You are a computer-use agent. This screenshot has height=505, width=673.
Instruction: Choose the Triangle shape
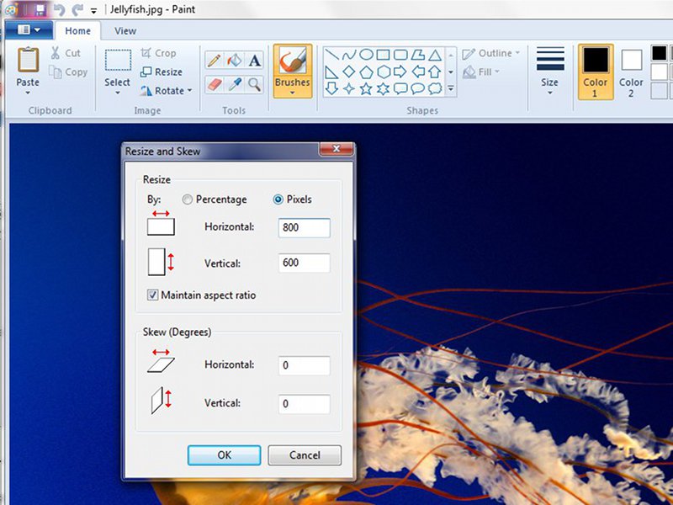click(435, 55)
